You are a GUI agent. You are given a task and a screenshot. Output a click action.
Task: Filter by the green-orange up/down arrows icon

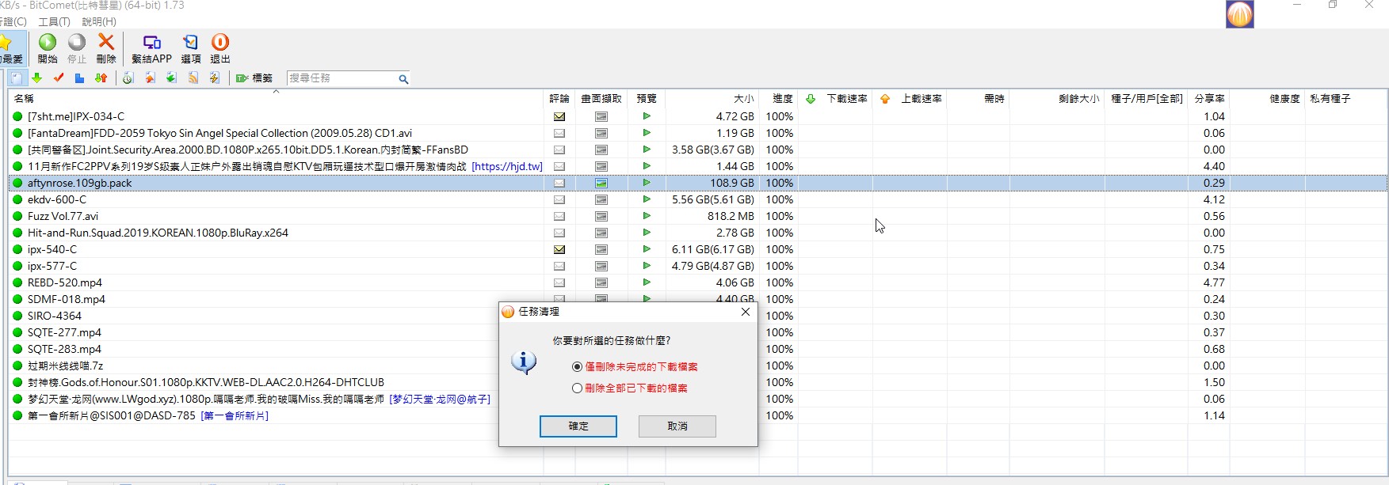point(101,78)
